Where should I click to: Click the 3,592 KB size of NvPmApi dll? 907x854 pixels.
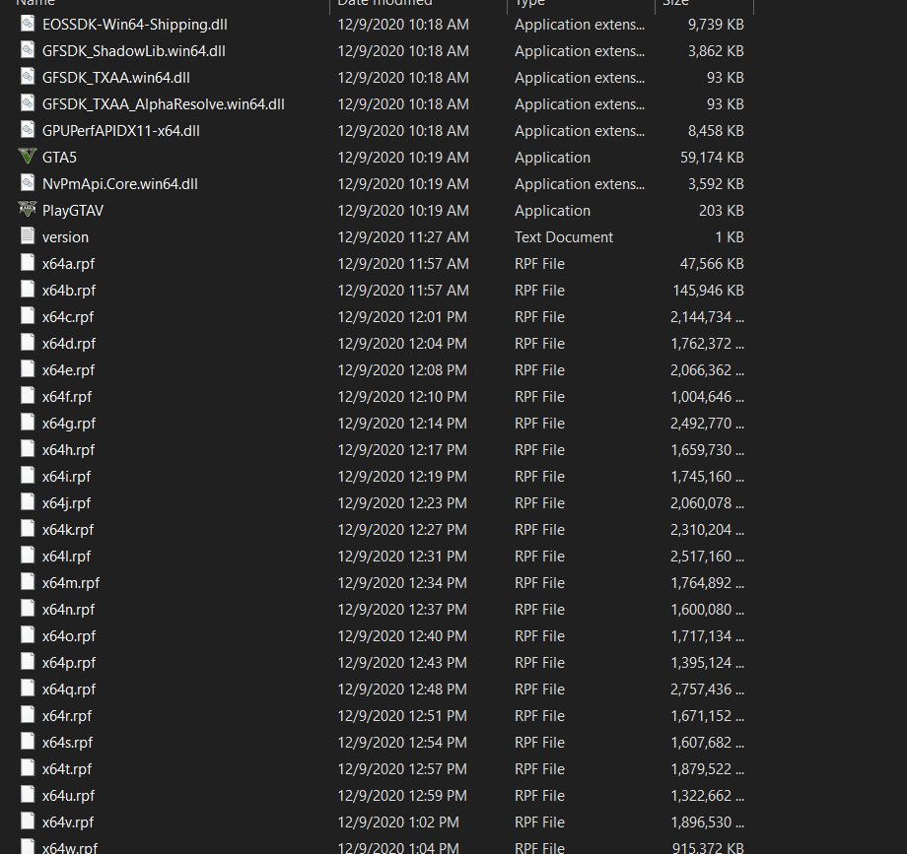(x=716, y=184)
